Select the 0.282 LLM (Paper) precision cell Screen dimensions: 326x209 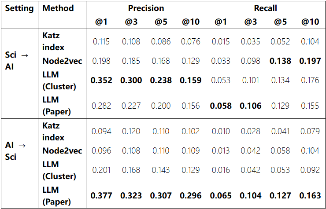[x=101, y=106]
